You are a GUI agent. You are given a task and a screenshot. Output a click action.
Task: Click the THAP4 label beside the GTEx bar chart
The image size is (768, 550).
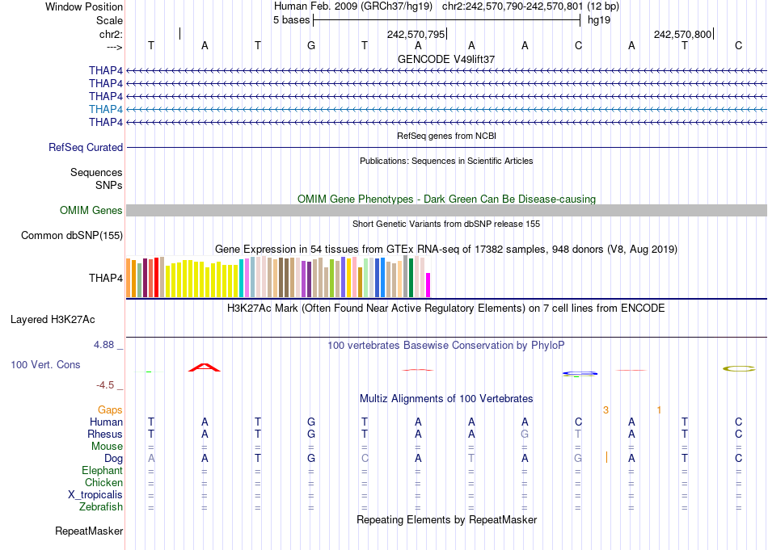pyautogui.click(x=106, y=278)
